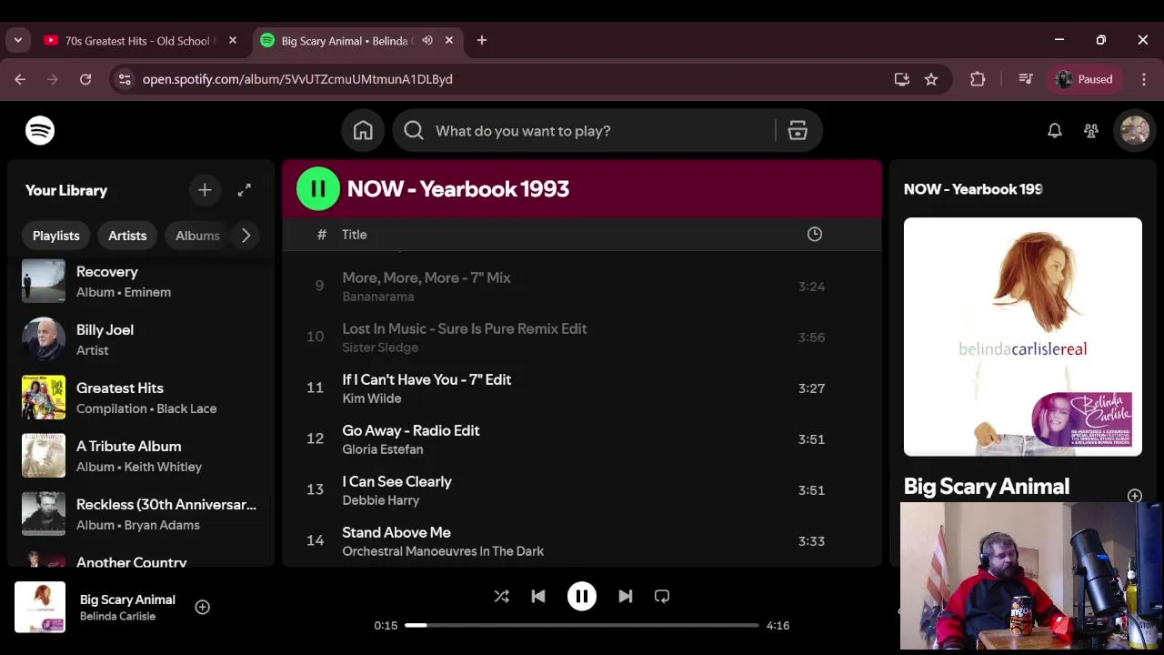
Task: Filter library by Artists
Action: click(127, 236)
